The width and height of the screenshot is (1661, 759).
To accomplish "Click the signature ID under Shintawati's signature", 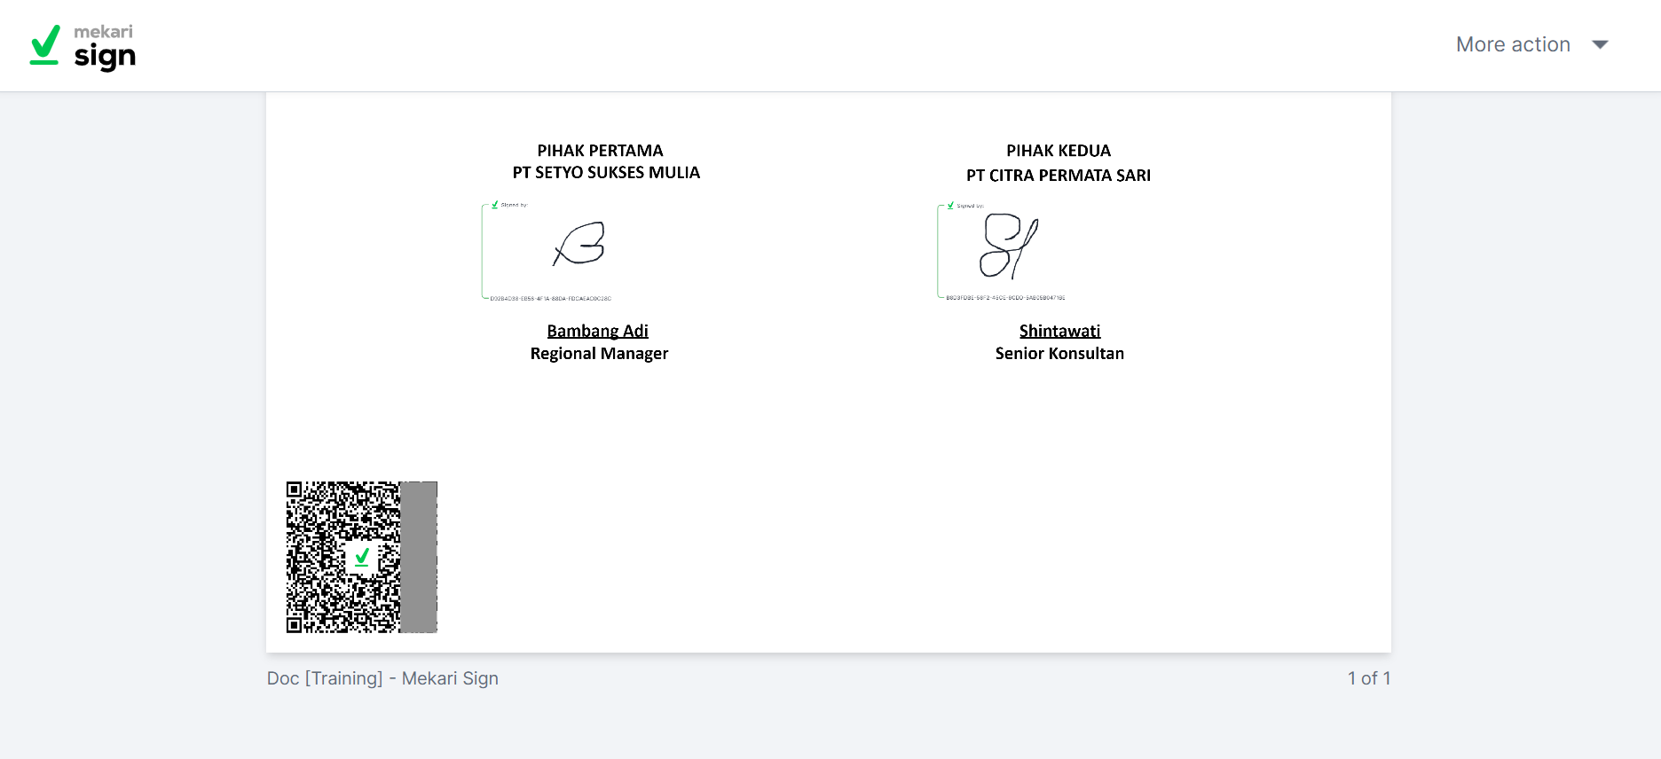I will click(1005, 298).
